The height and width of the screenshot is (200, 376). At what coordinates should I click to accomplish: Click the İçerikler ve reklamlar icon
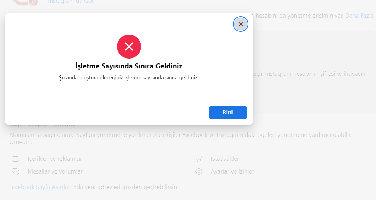[16, 159]
